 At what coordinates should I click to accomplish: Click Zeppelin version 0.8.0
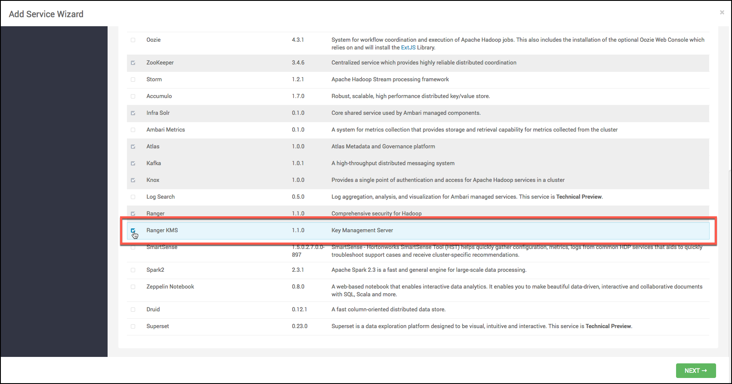[x=298, y=286]
